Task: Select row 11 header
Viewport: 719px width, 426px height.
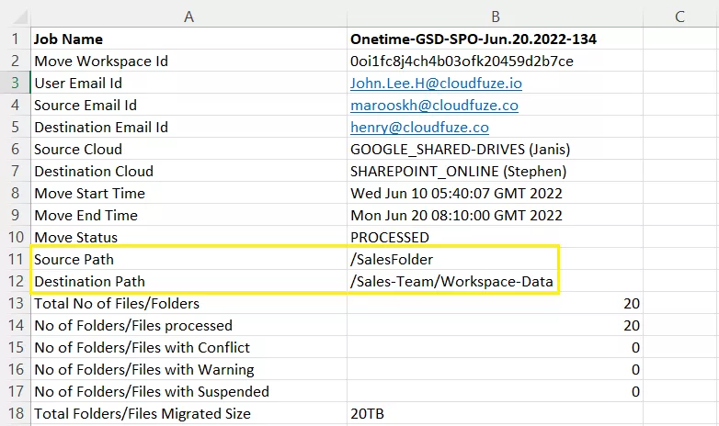Action: coord(15,259)
